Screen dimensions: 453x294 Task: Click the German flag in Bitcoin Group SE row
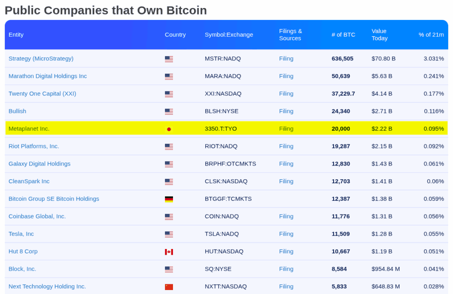pyautogui.click(x=169, y=199)
